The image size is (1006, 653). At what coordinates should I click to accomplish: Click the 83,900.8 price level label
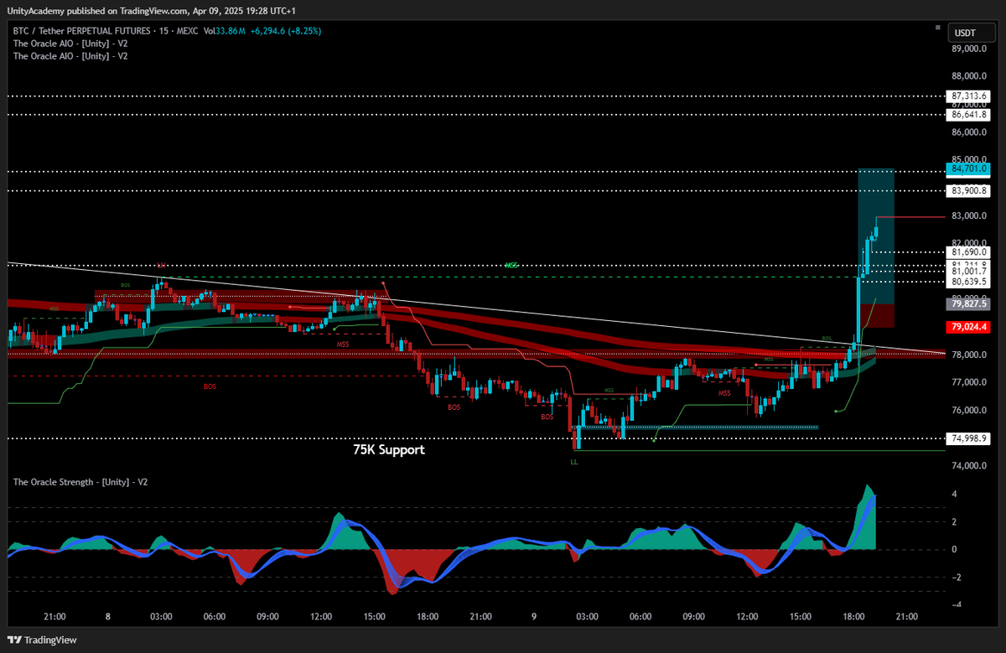point(967,191)
